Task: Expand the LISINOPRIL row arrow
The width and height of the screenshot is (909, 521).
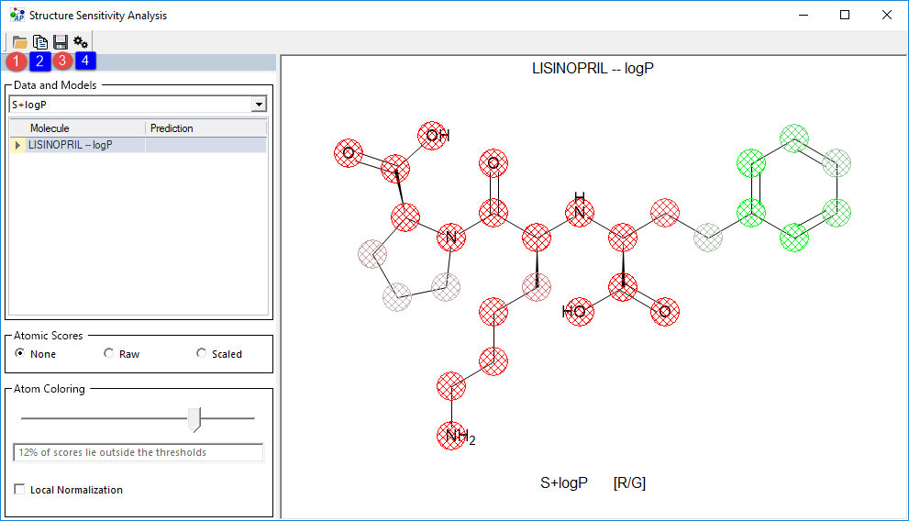Action: tap(17, 145)
